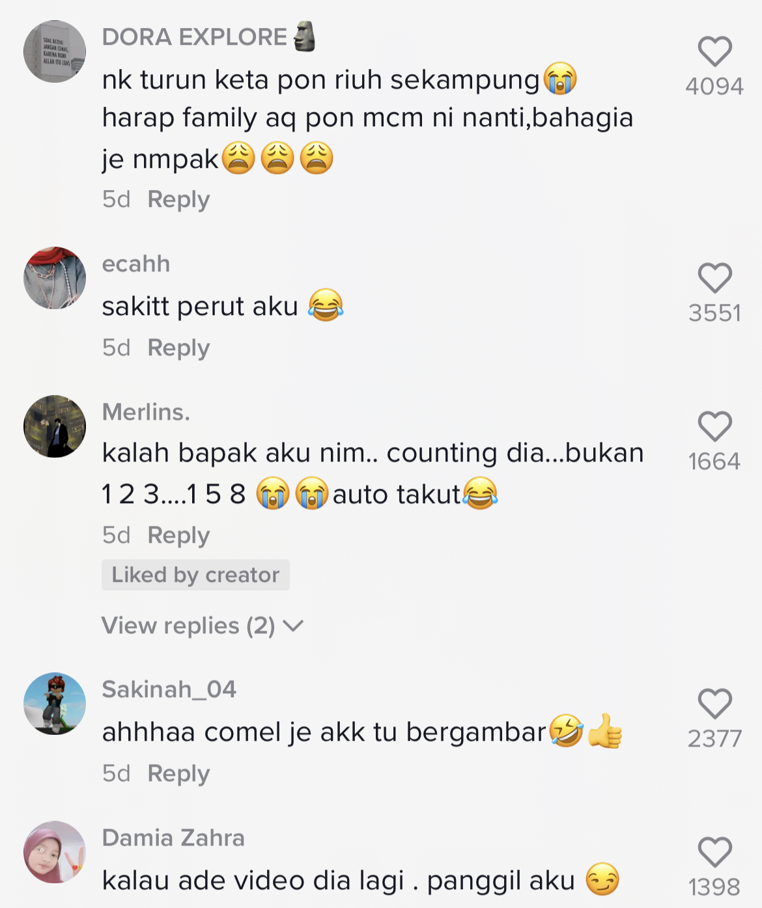Reply to ecahh's comment
The height and width of the screenshot is (908, 762).
pos(178,348)
